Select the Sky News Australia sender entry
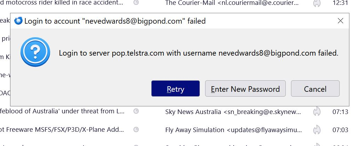This screenshot has height=146, width=364. coord(233,112)
